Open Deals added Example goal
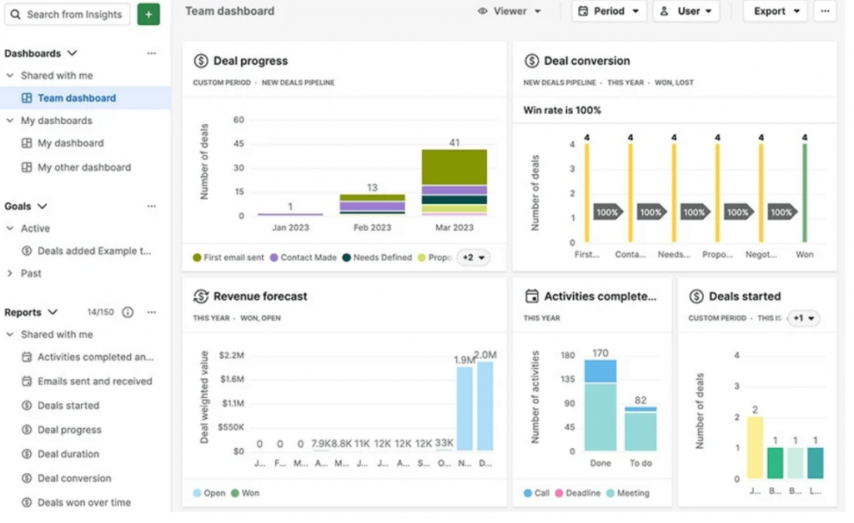 coord(93,251)
